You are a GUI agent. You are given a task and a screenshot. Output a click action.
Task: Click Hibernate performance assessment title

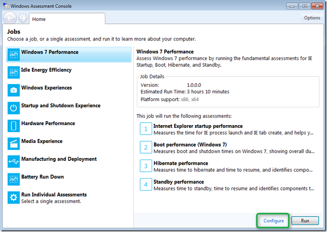pos(181,163)
